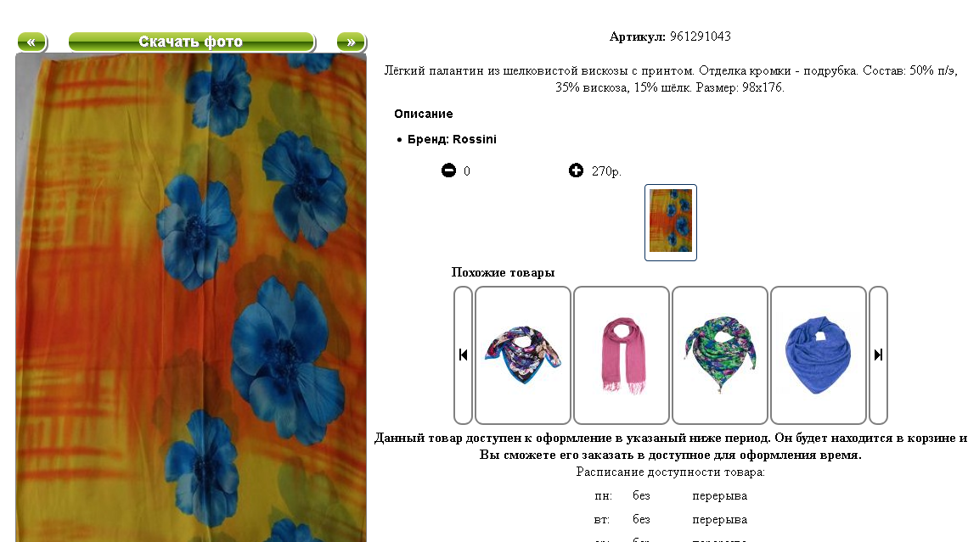Go to previous photo with « button
This screenshot has height=542, width=968.
tap(31, 42)
